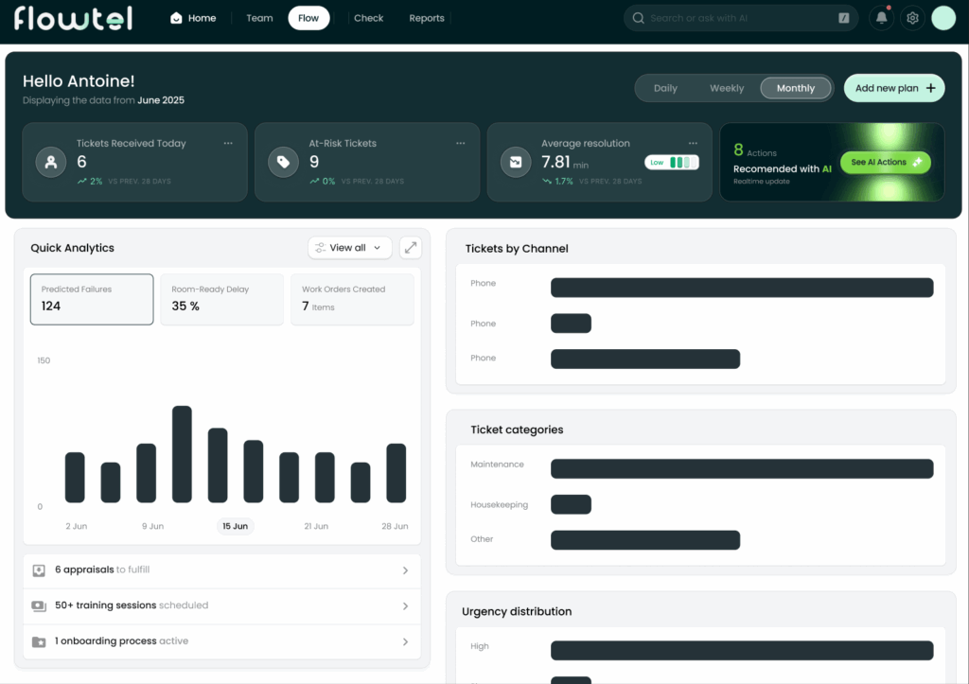Select the Monthly time range

[x=795, y=88]
